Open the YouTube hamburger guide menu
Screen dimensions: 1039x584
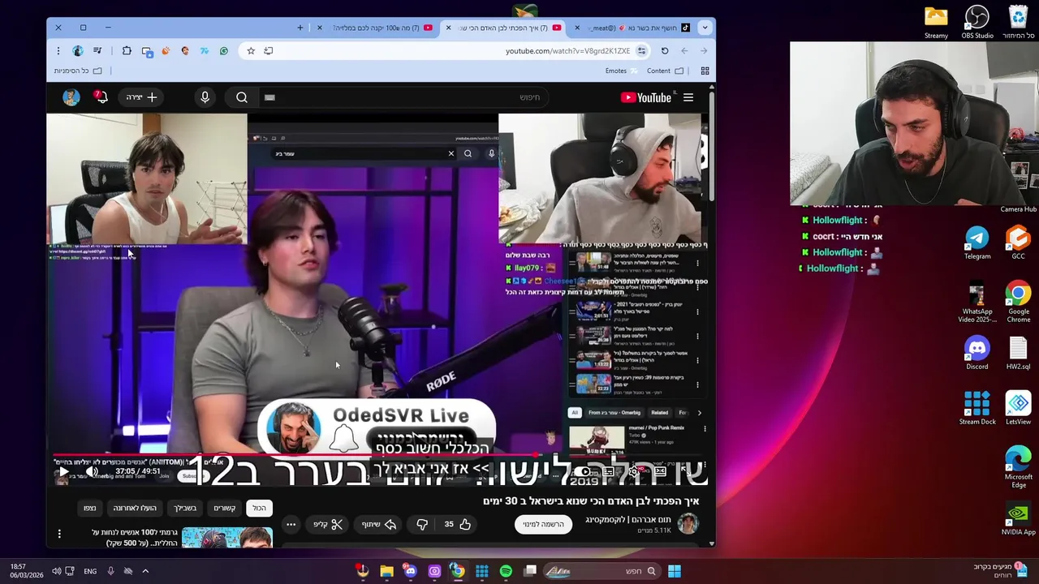(688, 97)
